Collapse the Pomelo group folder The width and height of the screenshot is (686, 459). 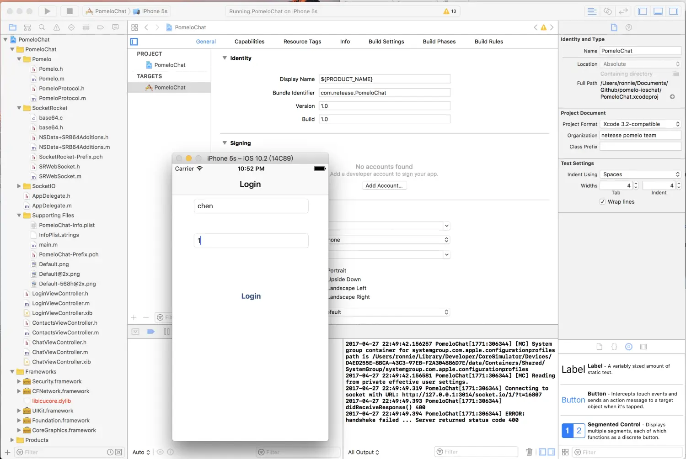[x=19, y=59]
